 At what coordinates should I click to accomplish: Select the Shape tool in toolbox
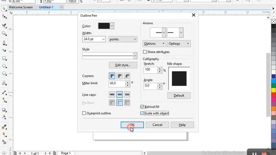[x=4, y=16]
